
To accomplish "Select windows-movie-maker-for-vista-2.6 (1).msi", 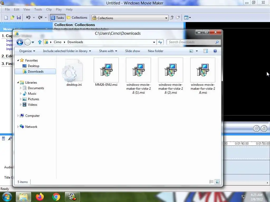I will point(138,76).
